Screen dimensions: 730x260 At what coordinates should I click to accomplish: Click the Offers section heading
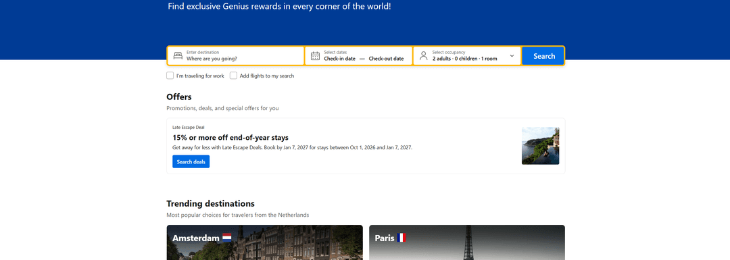[x=178, y=97]
